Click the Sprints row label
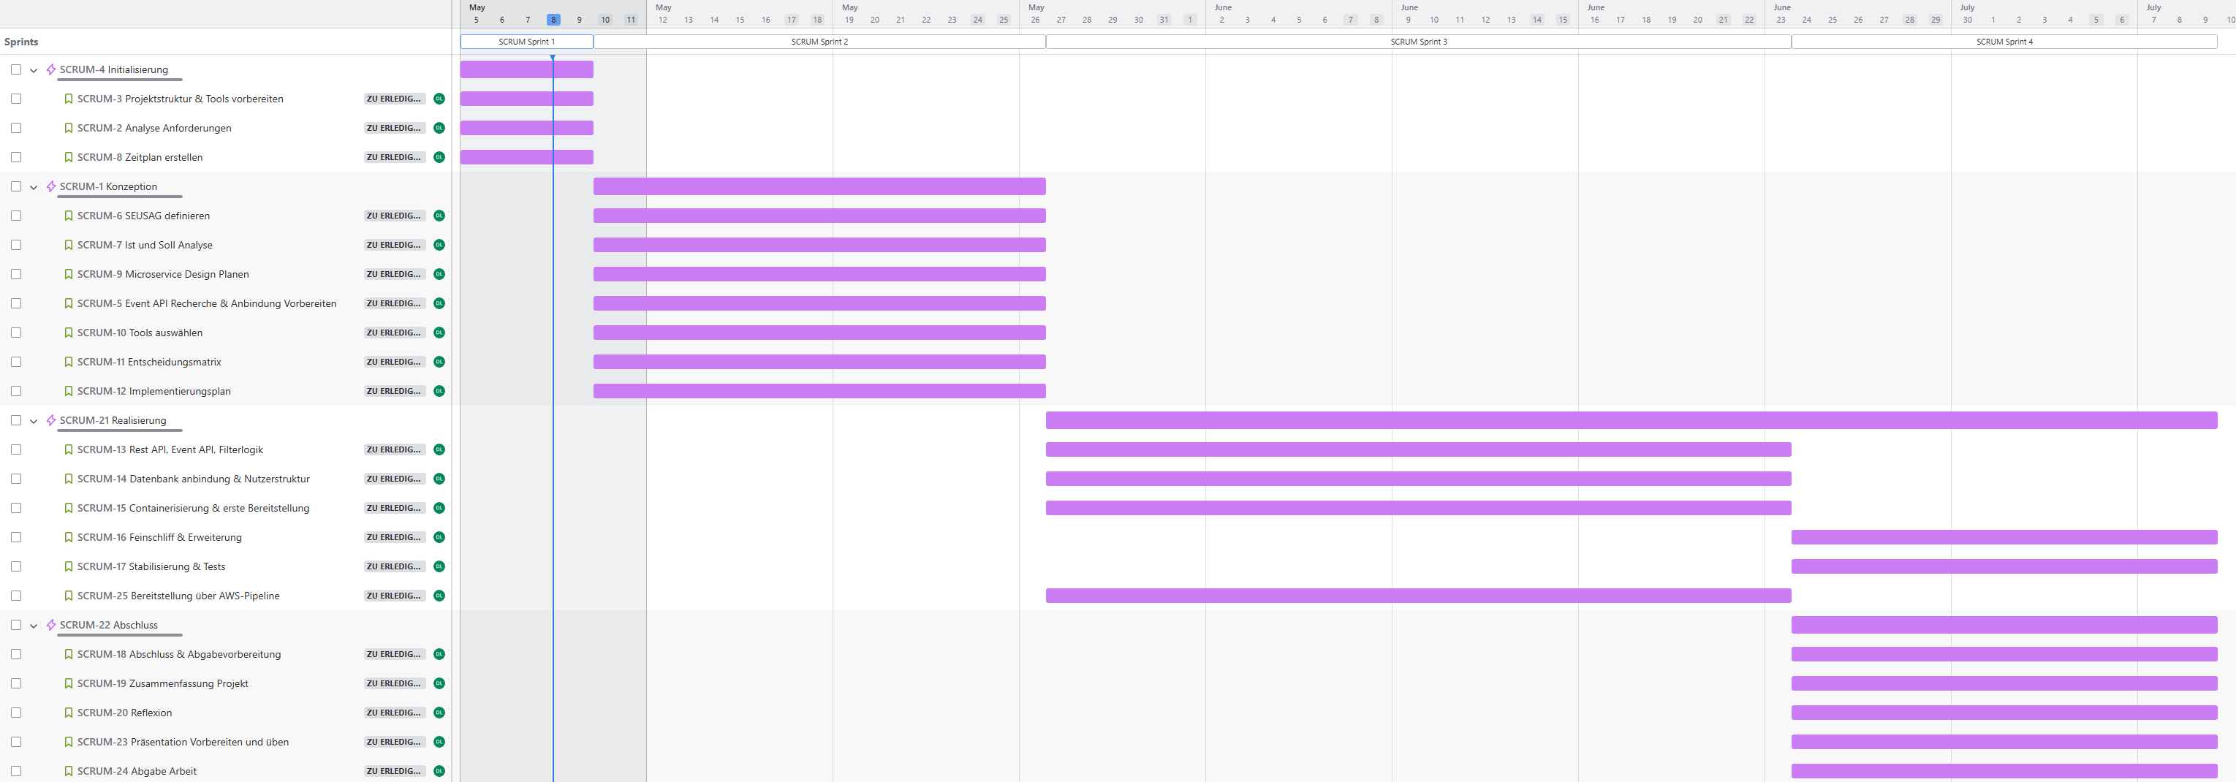Image resolution: width=2236 pixels, height=782 pixels. pos(20,42)
